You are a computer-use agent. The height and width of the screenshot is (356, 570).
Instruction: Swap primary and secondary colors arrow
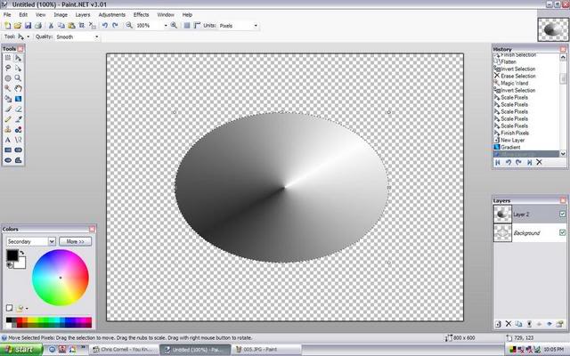click(x=22, y=253)
